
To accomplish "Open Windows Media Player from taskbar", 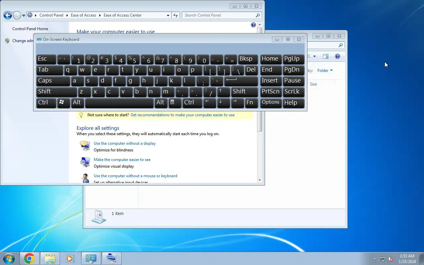I will click(70, 258).
